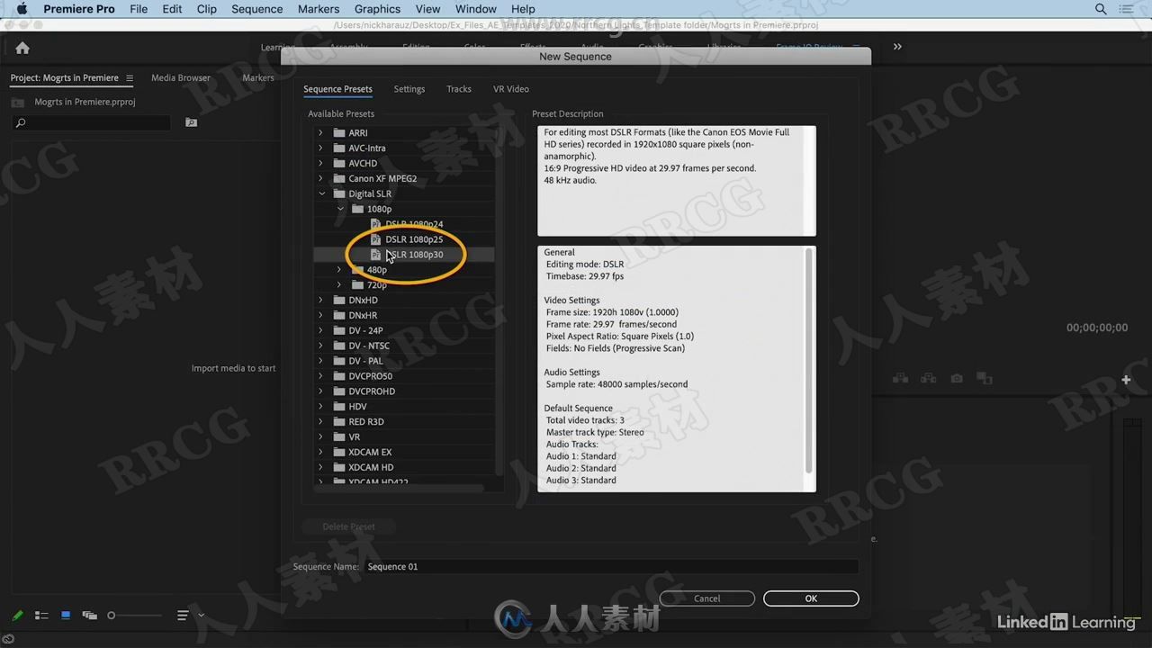Image resolution: width=1152 pixels, height=648 pixels.
Task: Open the Tracks tab
Action: click(x=459, y=89)
